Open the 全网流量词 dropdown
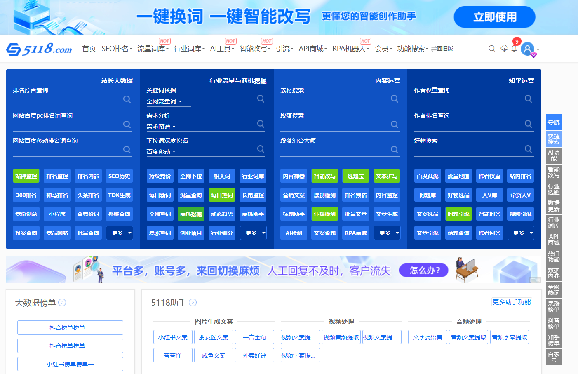 164,101
